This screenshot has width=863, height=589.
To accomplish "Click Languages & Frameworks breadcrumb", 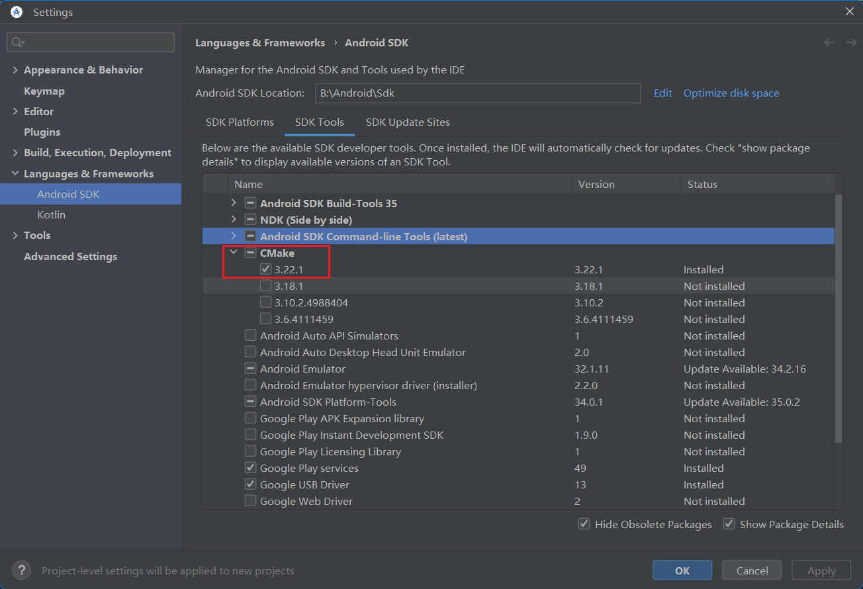I will pyautogui.click(x=260, y=43).
